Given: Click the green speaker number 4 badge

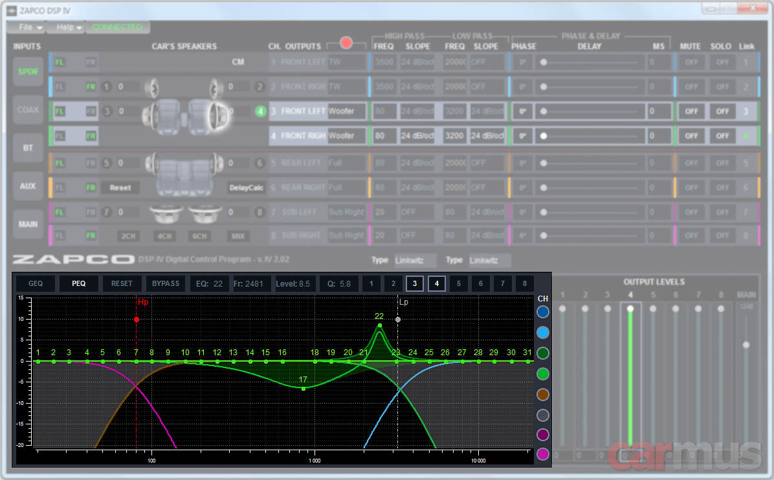Looking at the screenshot, I should click(x=261, y=111).
